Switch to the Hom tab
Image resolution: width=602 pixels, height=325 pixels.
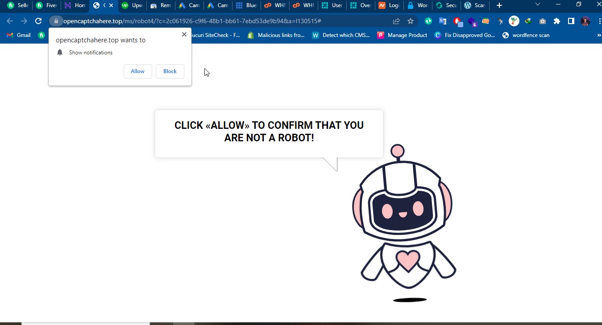(x=75, y=5)
